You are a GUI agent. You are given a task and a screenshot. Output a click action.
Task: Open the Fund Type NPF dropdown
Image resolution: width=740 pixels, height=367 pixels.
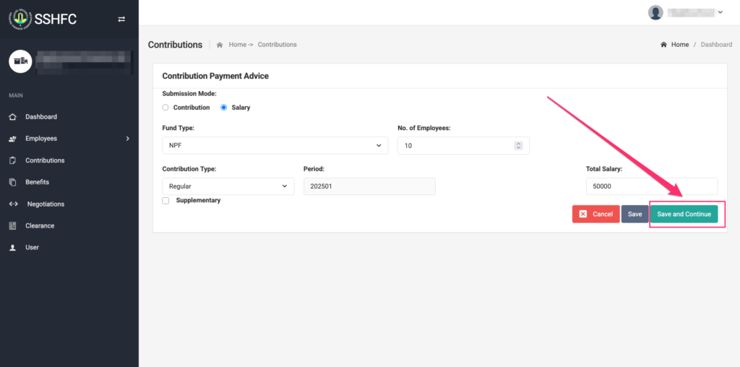pyautogui.click(x=275, y=145)
